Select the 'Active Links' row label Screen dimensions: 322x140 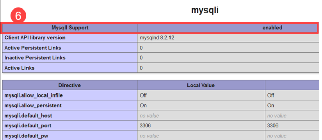tap(19, 68)
